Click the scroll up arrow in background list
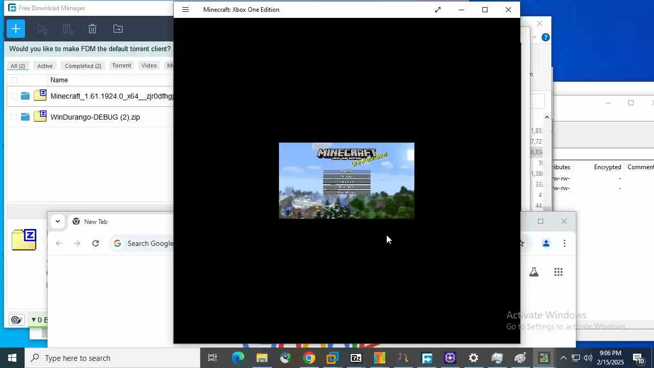 coord(547,117)
